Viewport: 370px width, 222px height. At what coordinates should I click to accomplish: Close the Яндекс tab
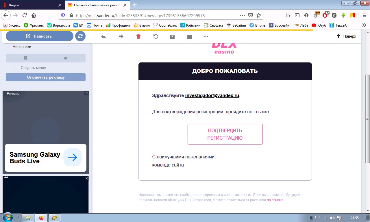click(x=60, y=5)
